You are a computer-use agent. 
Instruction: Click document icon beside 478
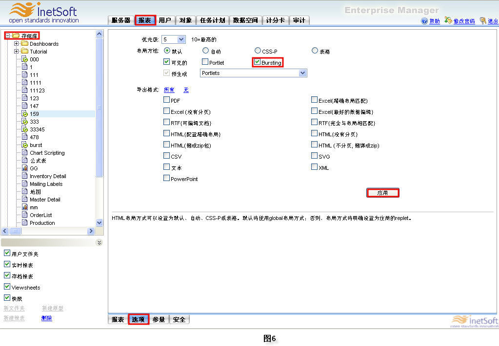(x=24, y=137)
